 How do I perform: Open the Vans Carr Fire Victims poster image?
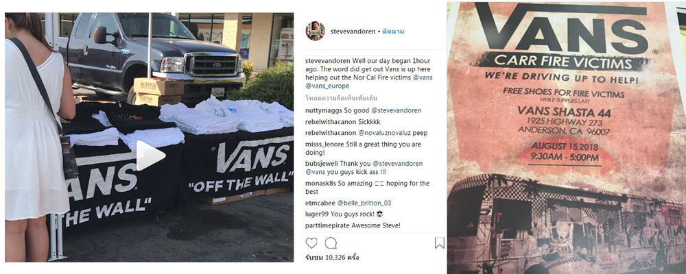(566, 137)
